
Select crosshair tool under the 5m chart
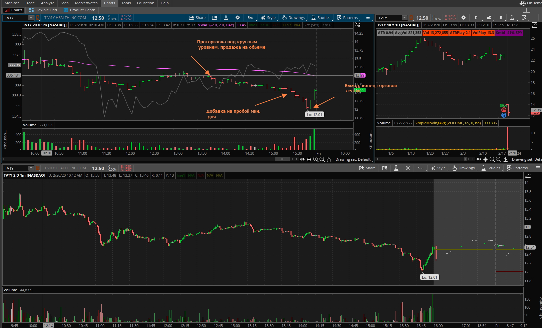(x=309, y=159)
